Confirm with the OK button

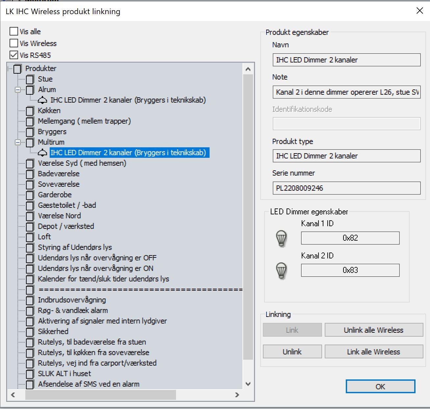[x=380, y=387]
